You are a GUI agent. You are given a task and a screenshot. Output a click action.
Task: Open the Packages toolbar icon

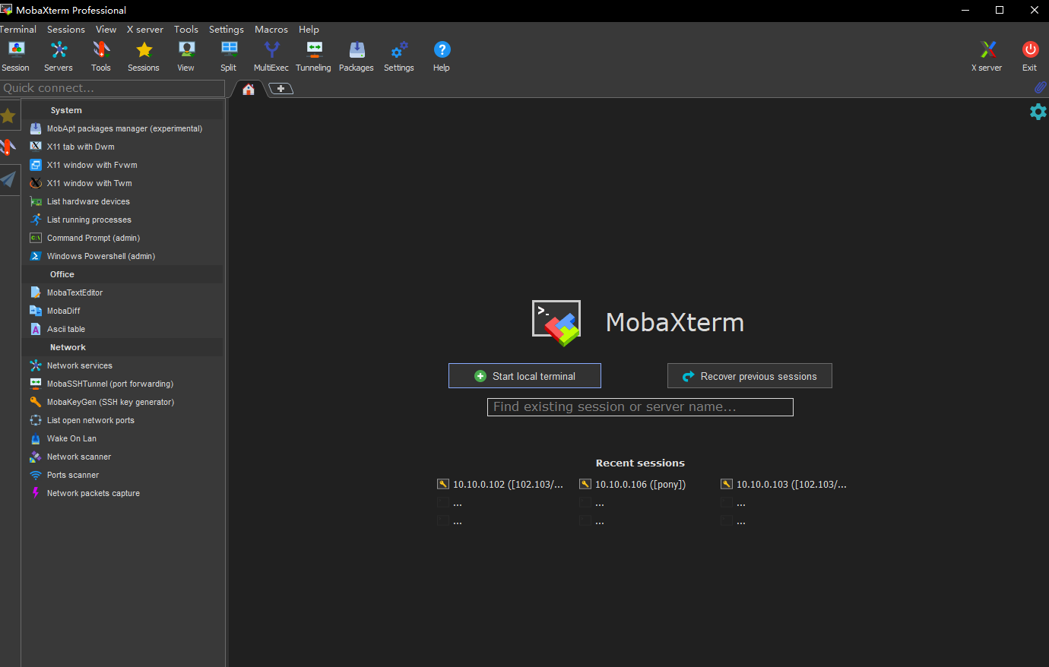tap(357, 56)
